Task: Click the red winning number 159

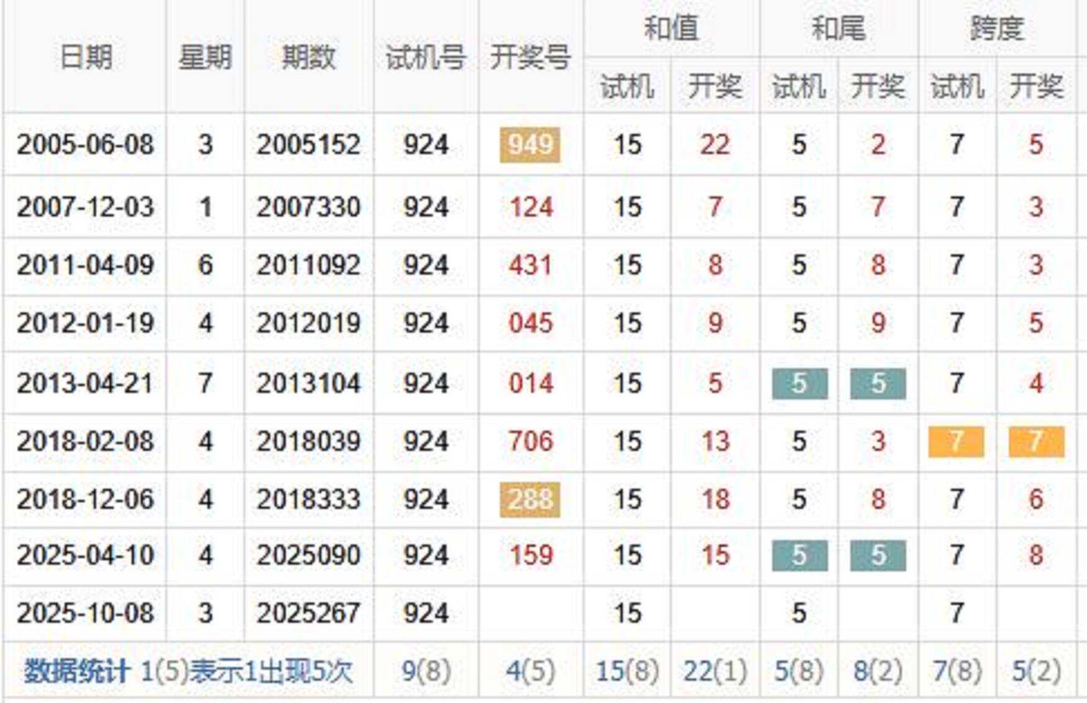Action: (x=530, y=555)
